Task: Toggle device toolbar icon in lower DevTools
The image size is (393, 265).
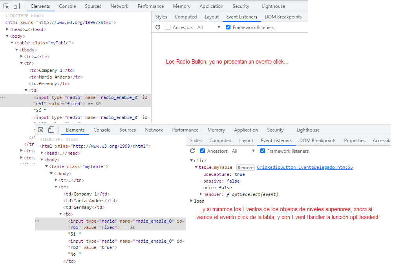Action: point(51,130)
